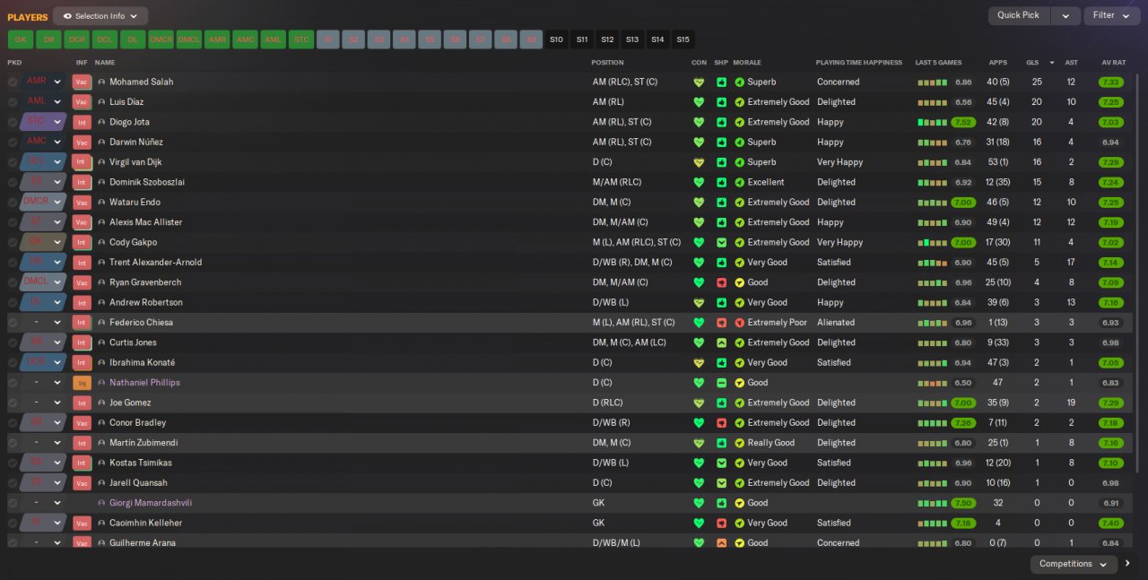The image size is (1148, 580).
Task: Open the position dropdown for Joe Gomez
Action: coord(44,403)
